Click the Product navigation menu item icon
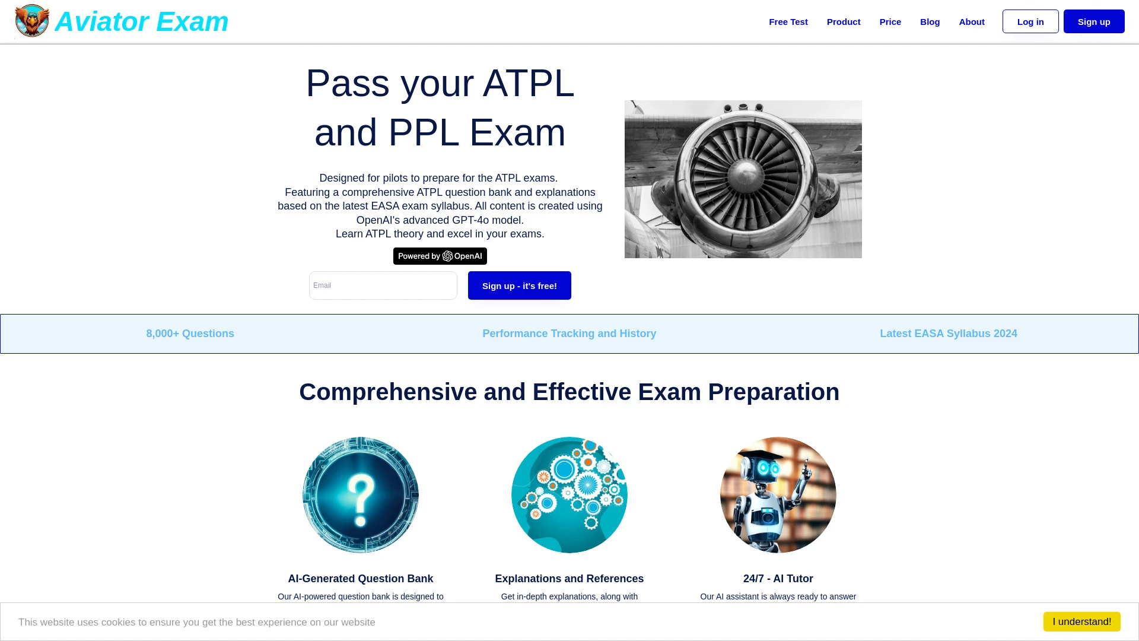This screenshot has width=1139, height=641. 844,21
